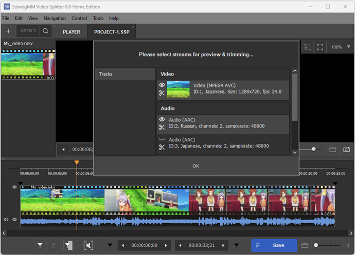Viewport: 355px width, 255px height.
Task: Open the folder icon beside snapshot
Action: (332, 149)
